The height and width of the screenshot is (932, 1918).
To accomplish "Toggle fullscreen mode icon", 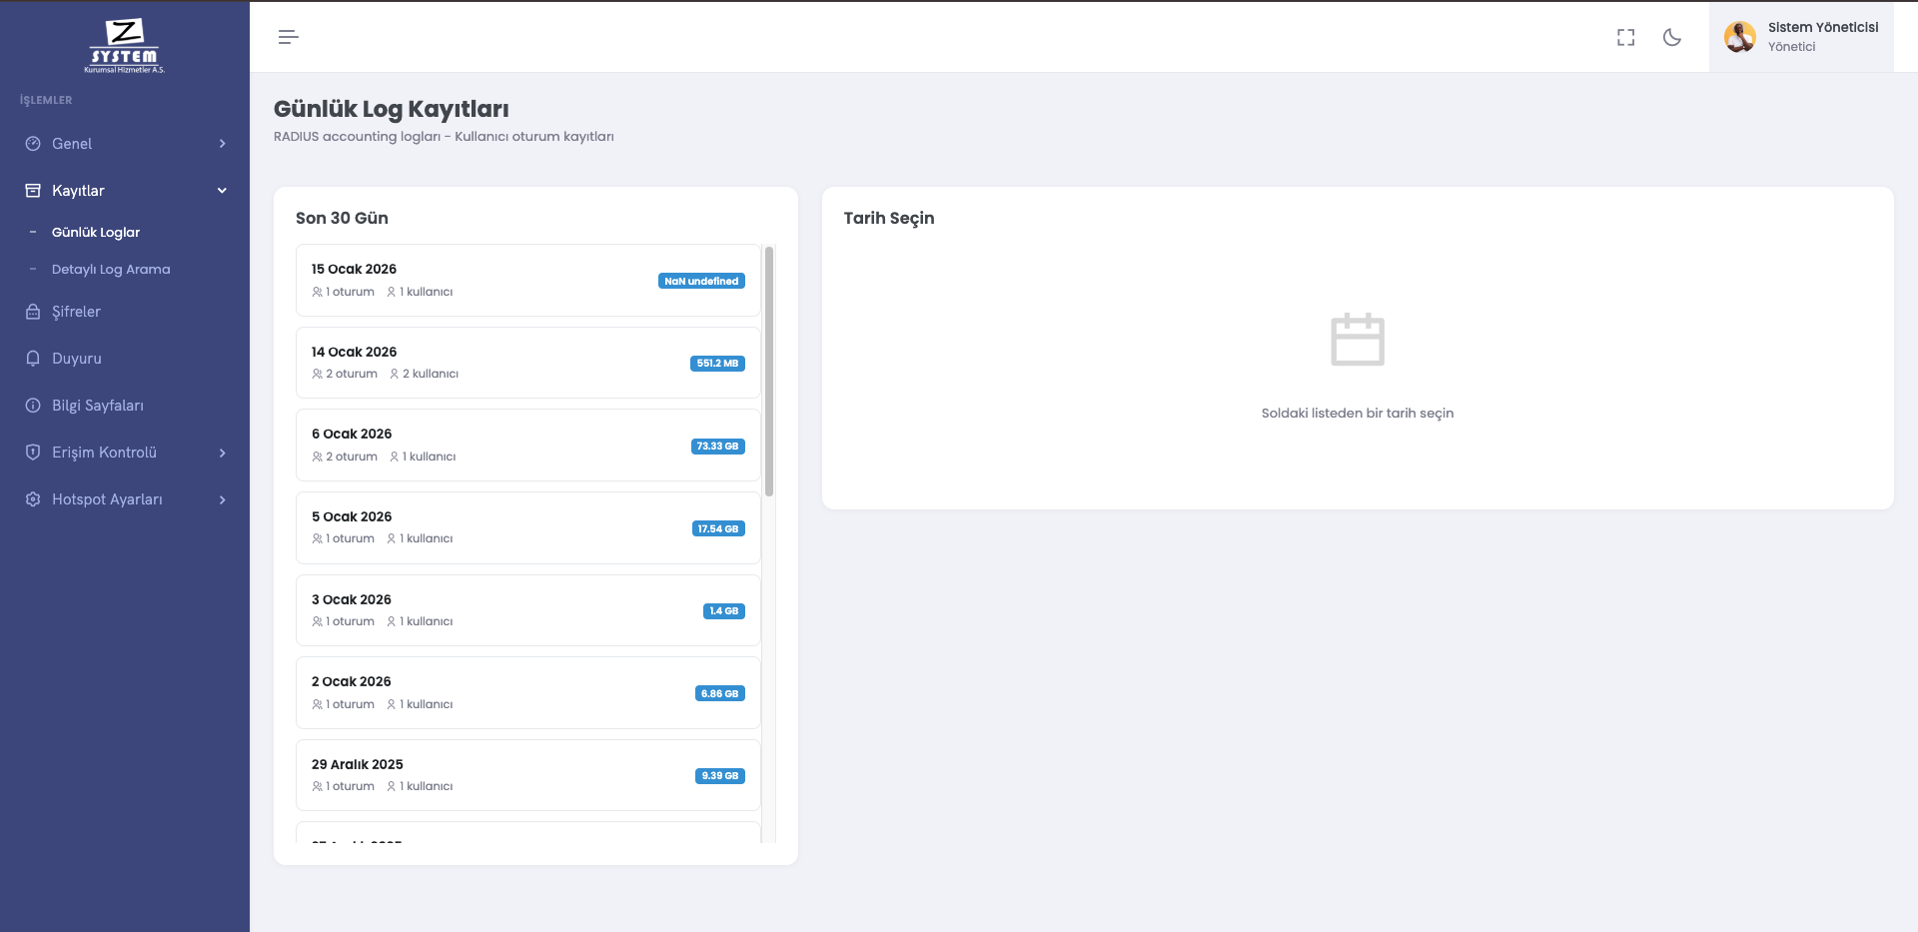I will pos(1625,37).
